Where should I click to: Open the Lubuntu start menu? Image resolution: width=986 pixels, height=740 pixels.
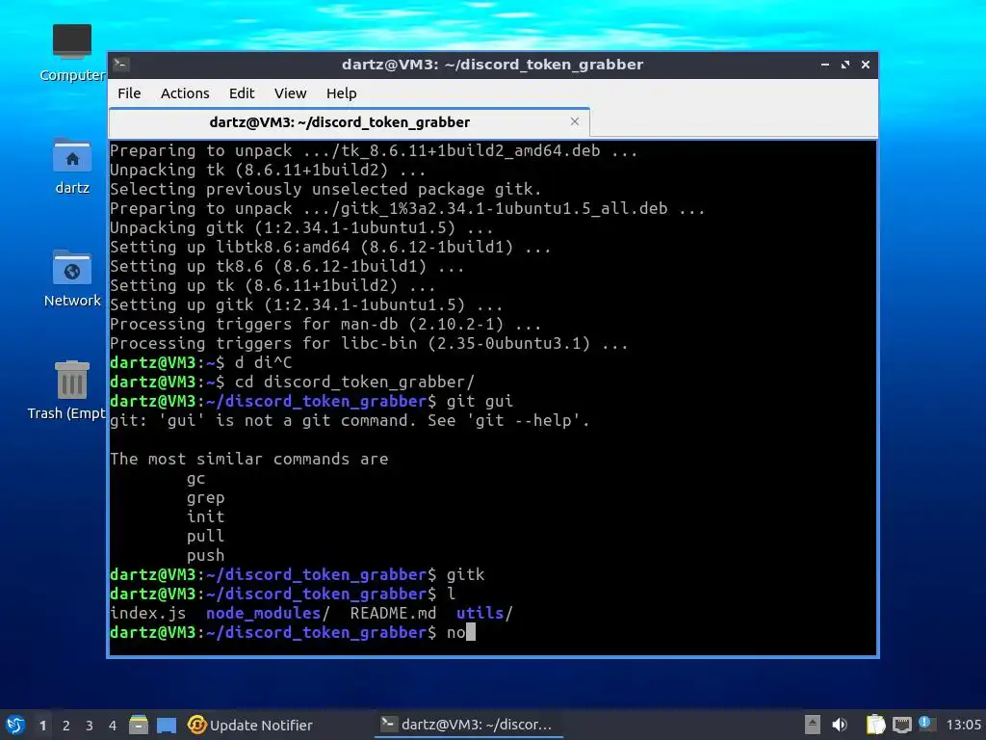pos(15,725)
